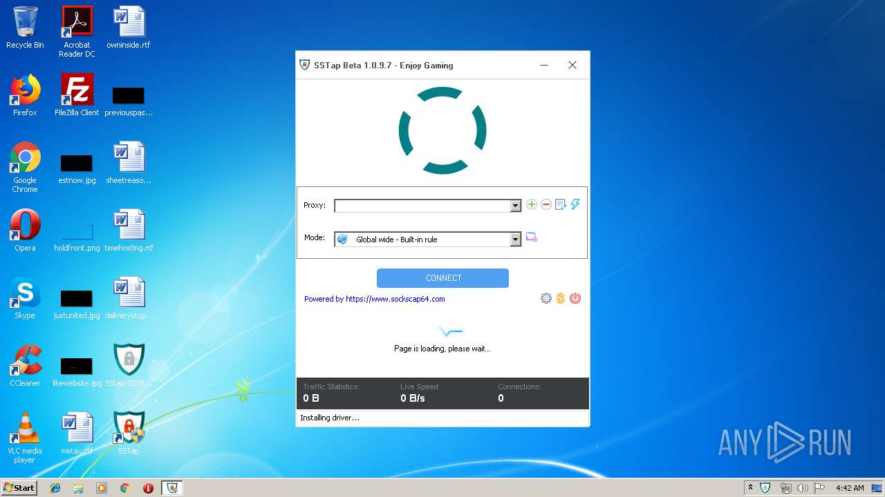This screenshot has width=885, height=497.
Task: Click the Show desktop button
Action: (878, 488)
